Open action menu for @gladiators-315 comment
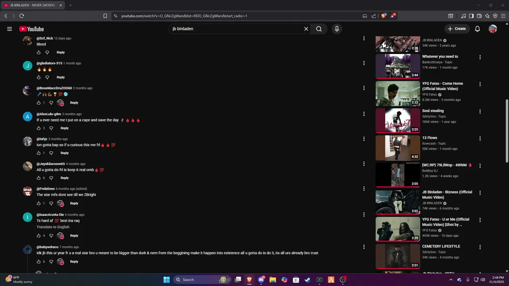The image size is (509, 286). pyautogui.click(x=364, y=63)
